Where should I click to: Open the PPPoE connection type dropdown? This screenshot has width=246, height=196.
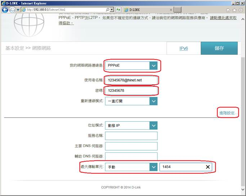coord(154,66)
